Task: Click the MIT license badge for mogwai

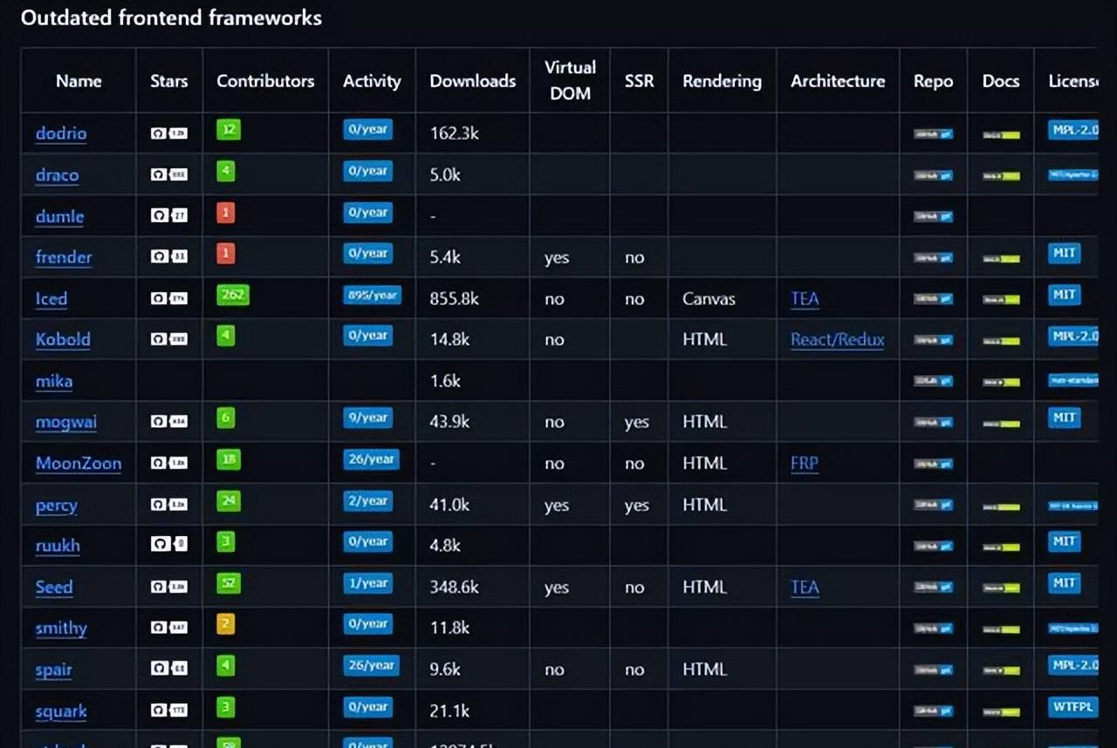Action: [1065, 418]
